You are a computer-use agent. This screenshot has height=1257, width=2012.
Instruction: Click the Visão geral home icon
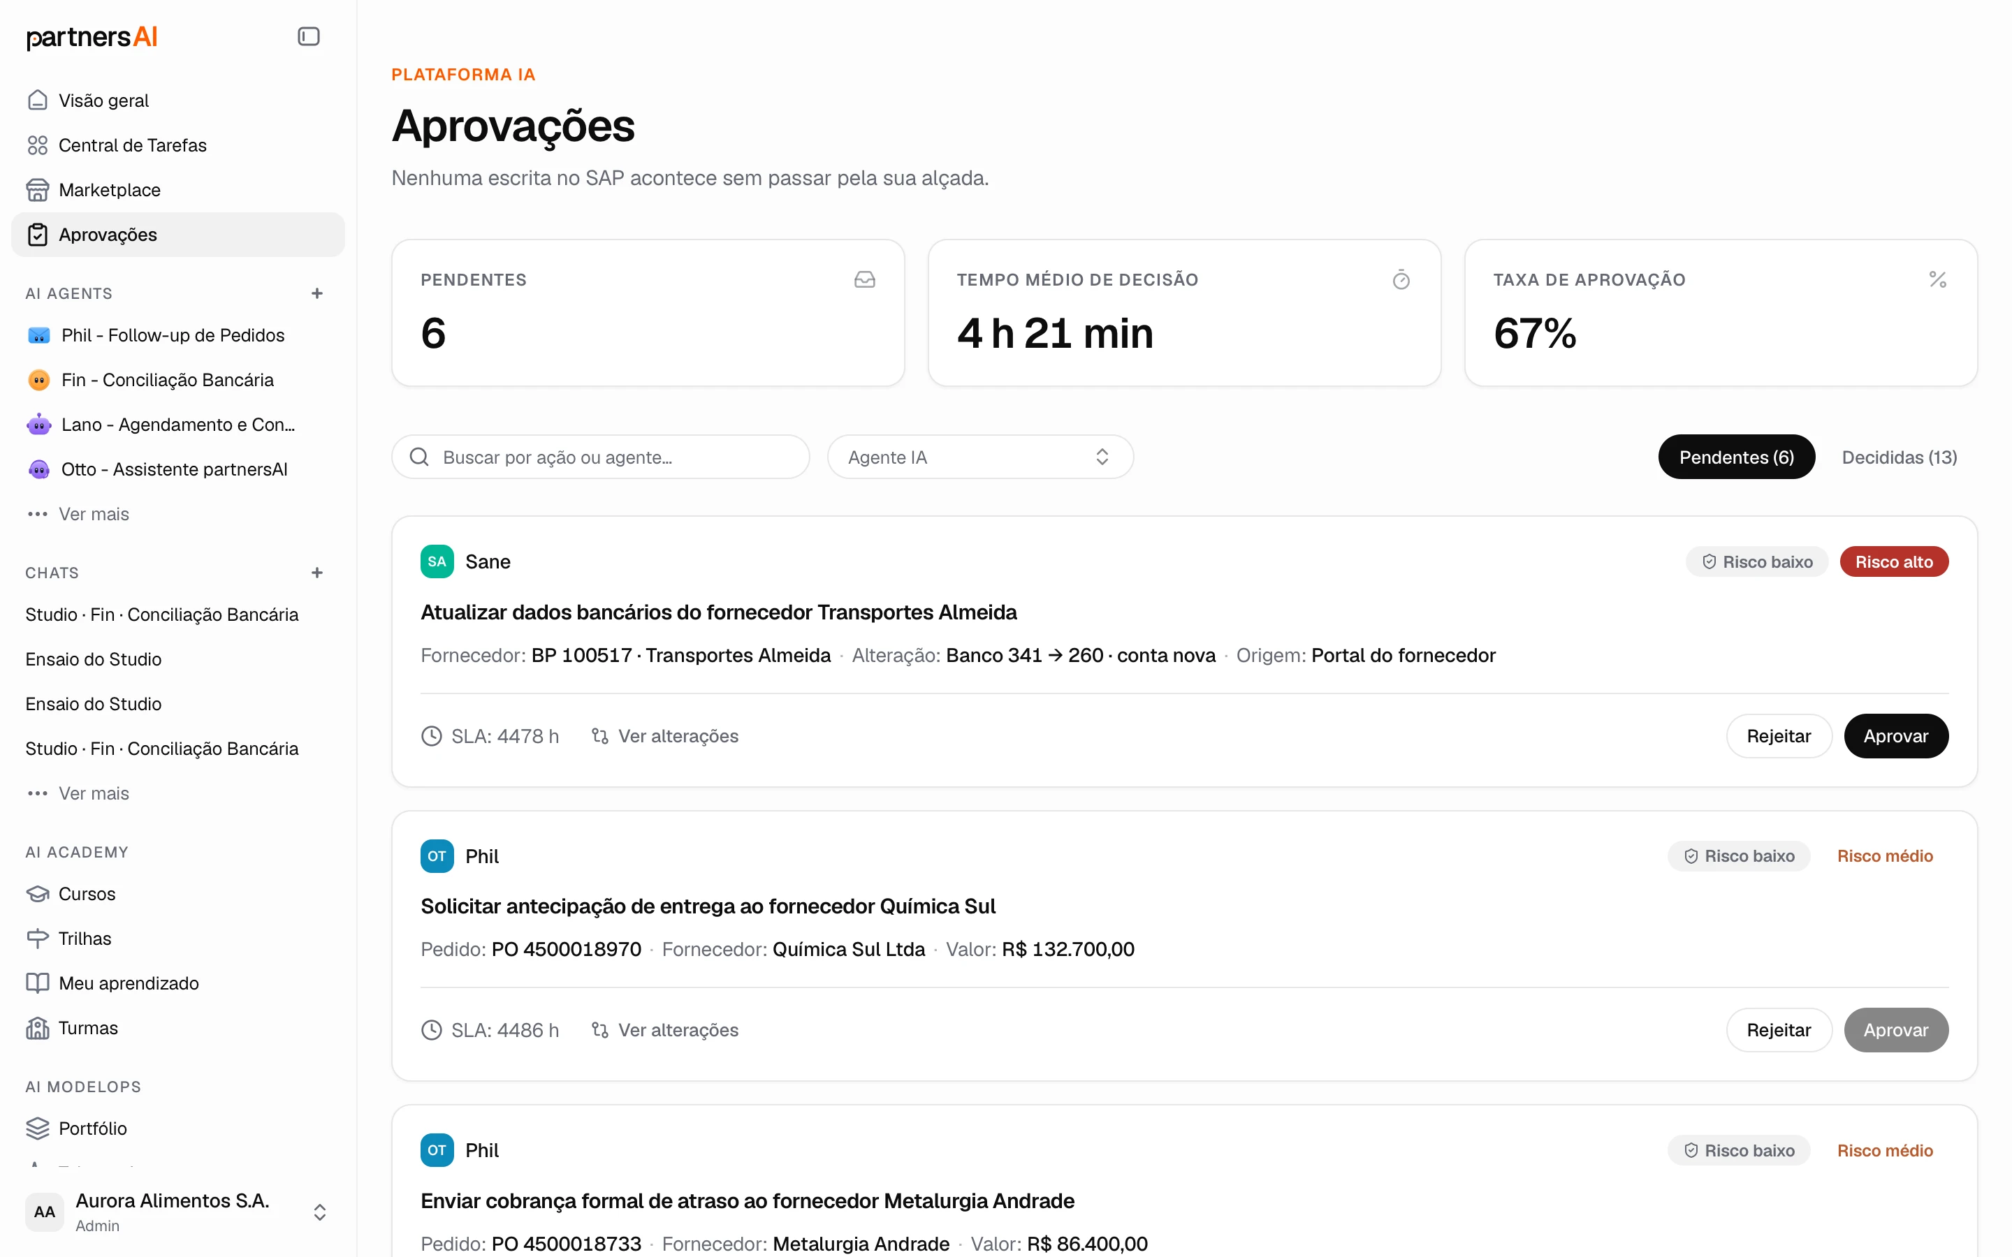[38, 100]
